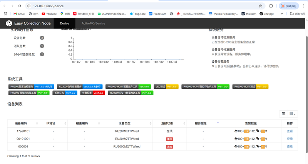Open RU2000-局域网扫描工具
Image resolution: width=308 pixels, height=164 pixels.
(x=29, y=93)
